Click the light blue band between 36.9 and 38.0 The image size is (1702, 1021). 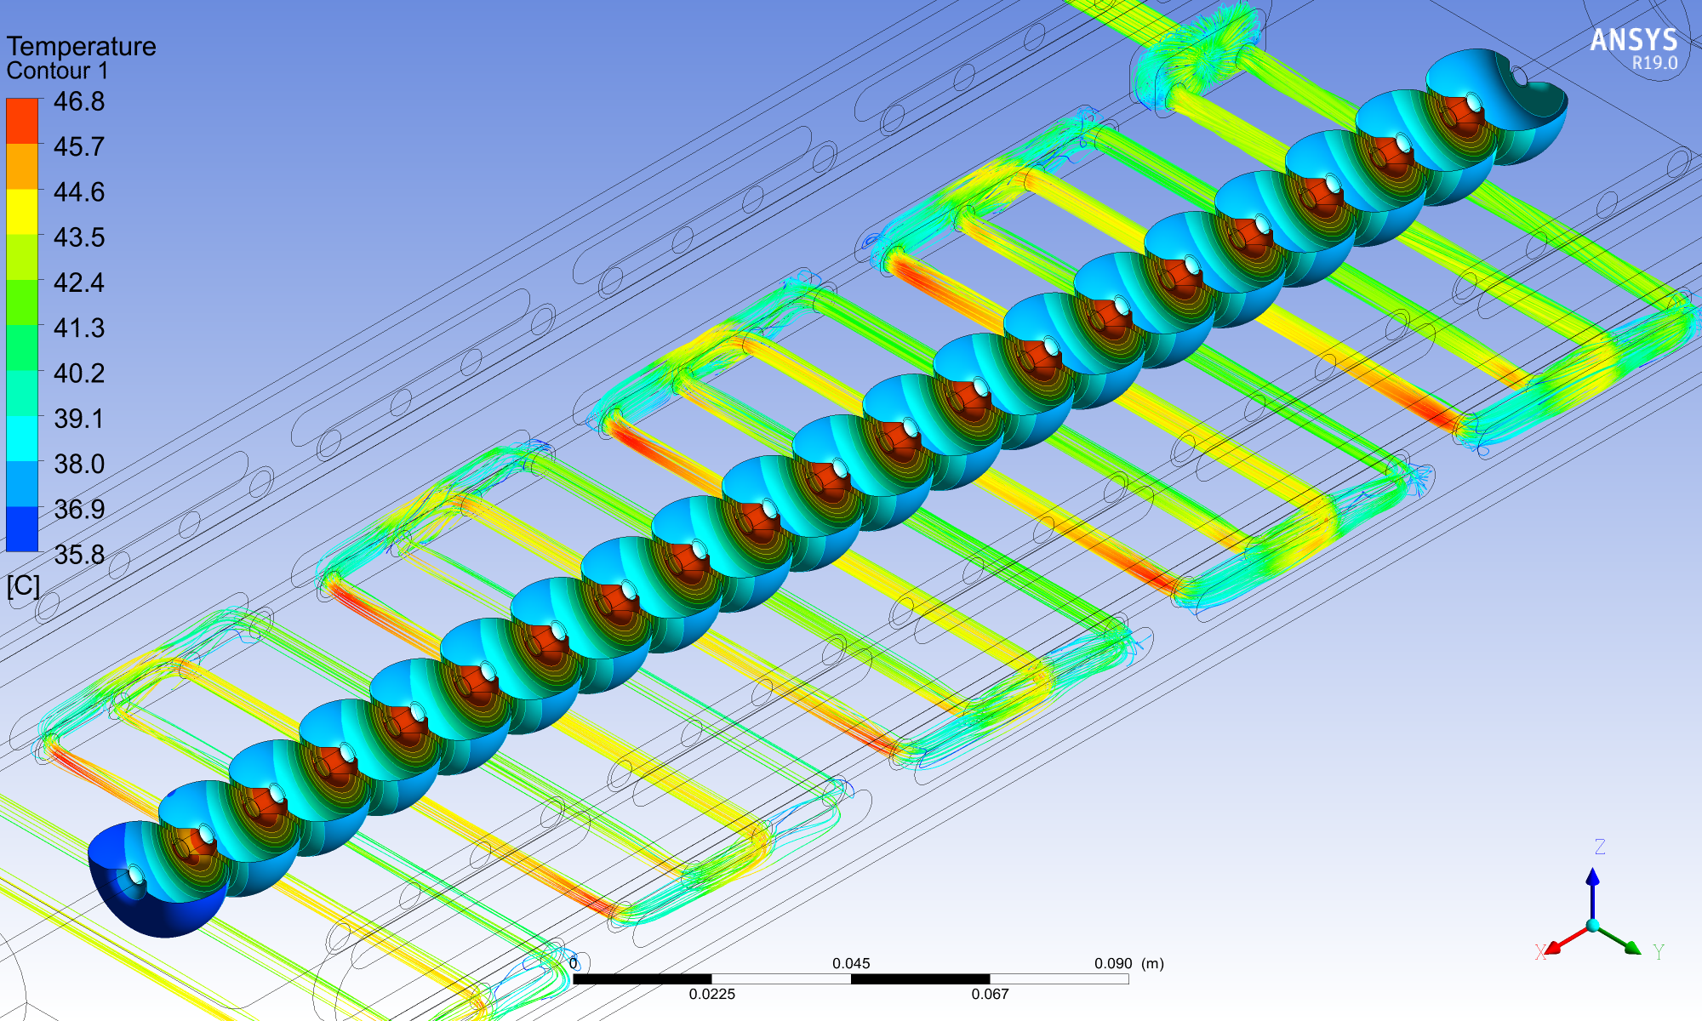click(x=22, y=483)
